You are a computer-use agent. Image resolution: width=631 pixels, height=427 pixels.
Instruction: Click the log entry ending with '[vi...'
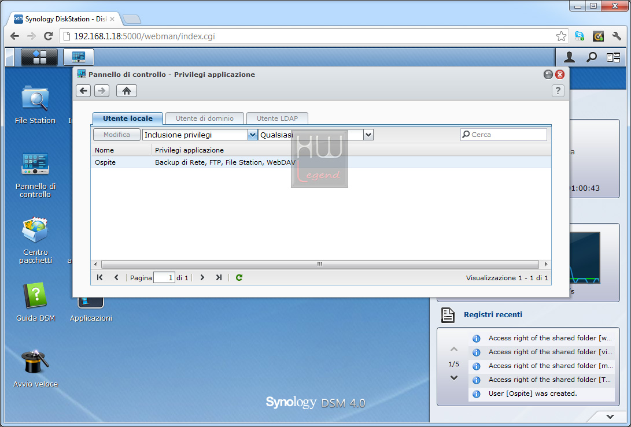click(x=542, y=352)
